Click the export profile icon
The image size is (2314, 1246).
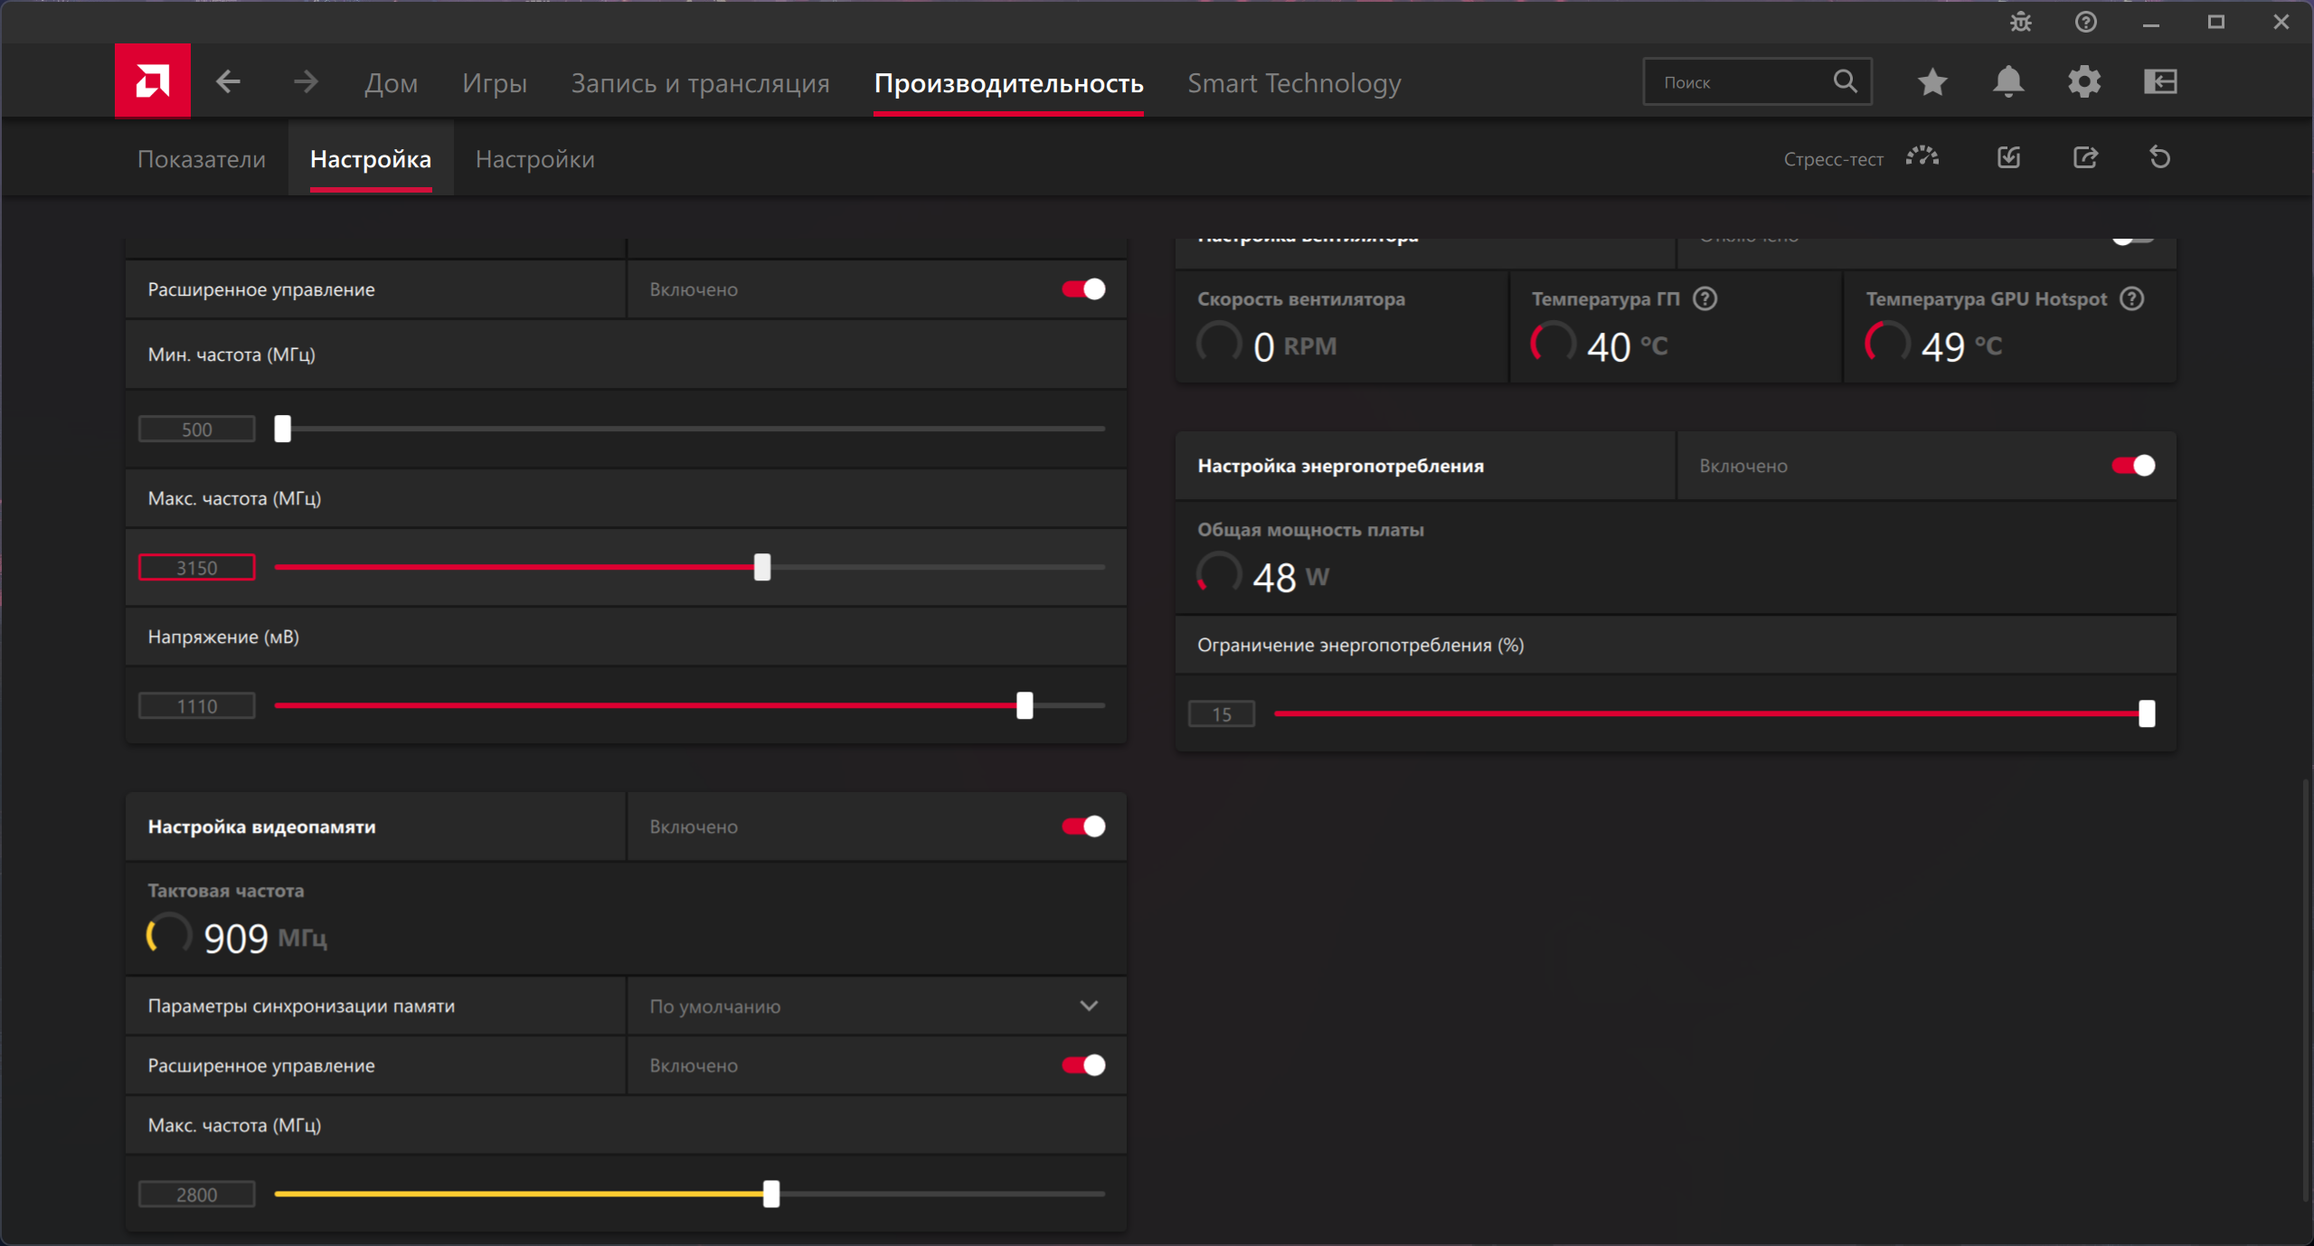2084,158
